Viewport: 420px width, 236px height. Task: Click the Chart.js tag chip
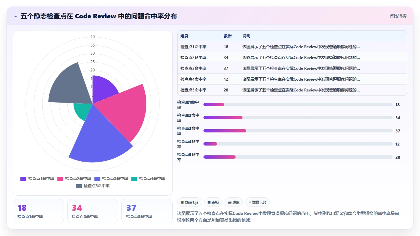[189, 202]
